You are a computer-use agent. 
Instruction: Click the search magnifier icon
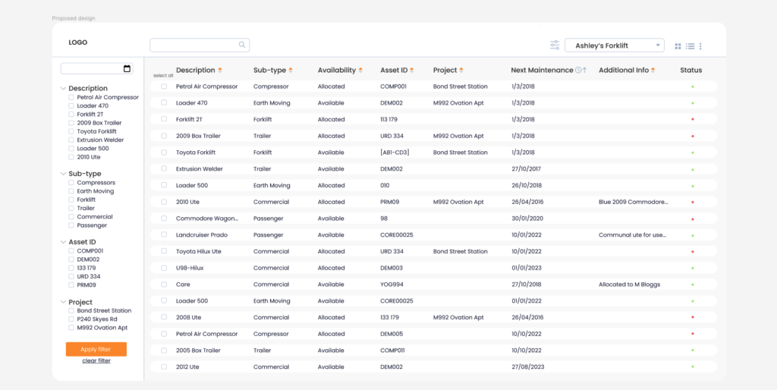click(x=242, y=46)
